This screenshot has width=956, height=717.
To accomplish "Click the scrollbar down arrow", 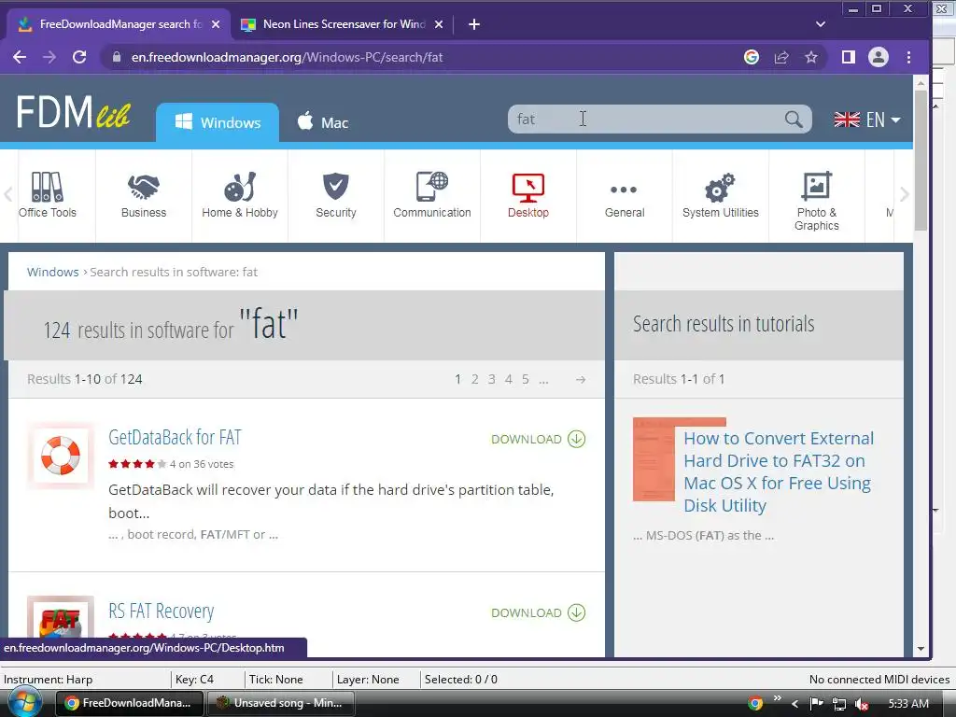I will coord(921,650).
